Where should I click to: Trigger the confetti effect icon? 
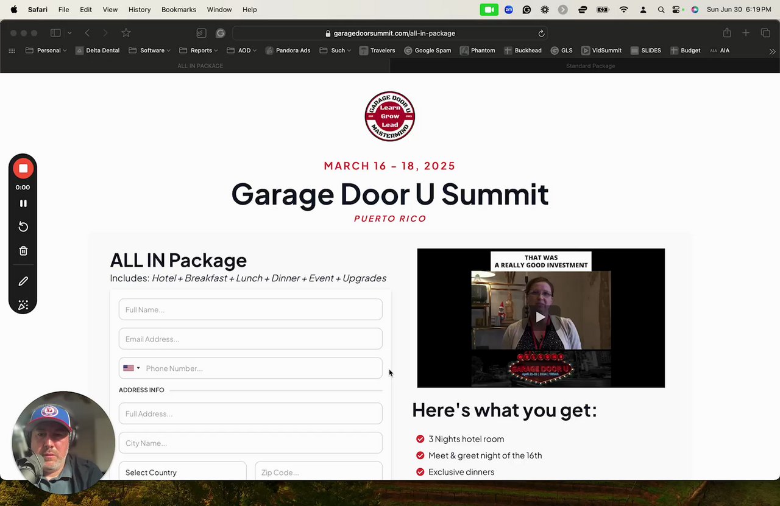click(x=23, y=305)
